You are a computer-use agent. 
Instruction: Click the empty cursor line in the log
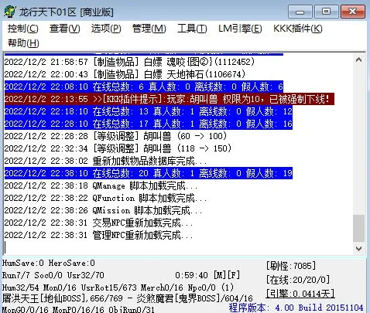click(178, 247)
